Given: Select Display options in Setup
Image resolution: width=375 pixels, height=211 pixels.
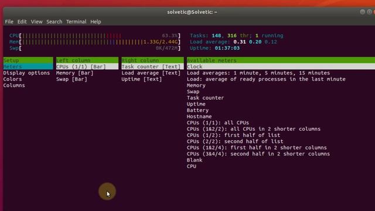Looking at the screenshot, I should pos(26,73).
